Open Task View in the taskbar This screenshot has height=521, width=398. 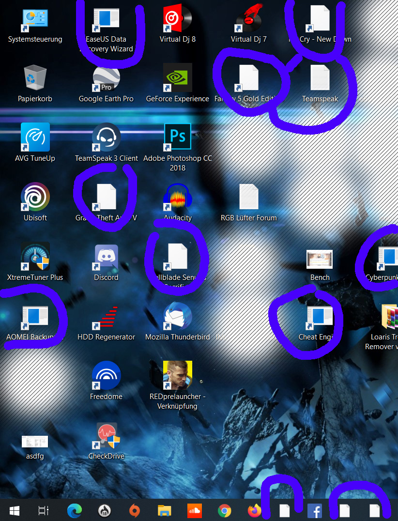(44, 510)
